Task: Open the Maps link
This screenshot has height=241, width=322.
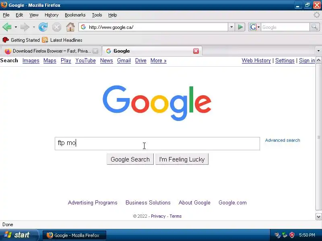Action: coord(50,61)
